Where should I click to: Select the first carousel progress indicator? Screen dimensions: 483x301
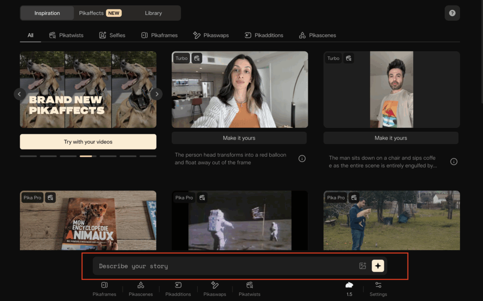28,156
